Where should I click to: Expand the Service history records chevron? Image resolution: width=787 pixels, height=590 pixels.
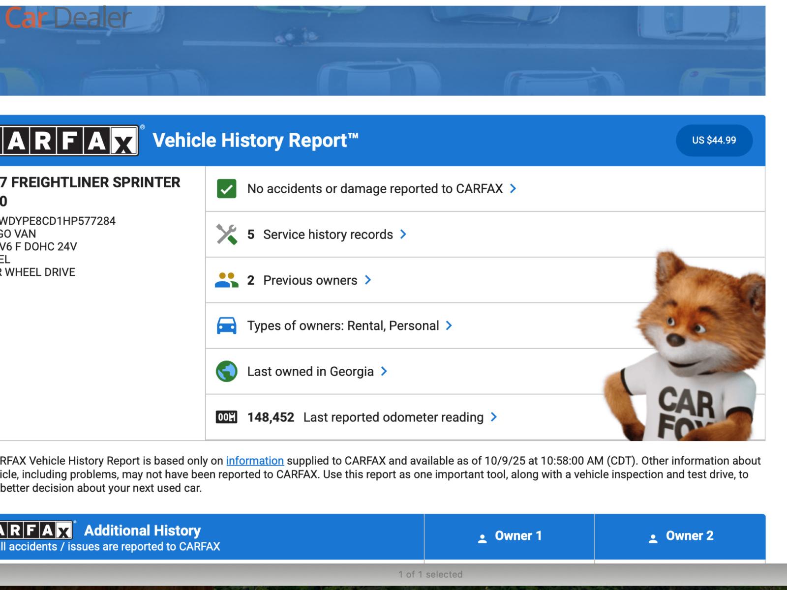pos(403,235)
